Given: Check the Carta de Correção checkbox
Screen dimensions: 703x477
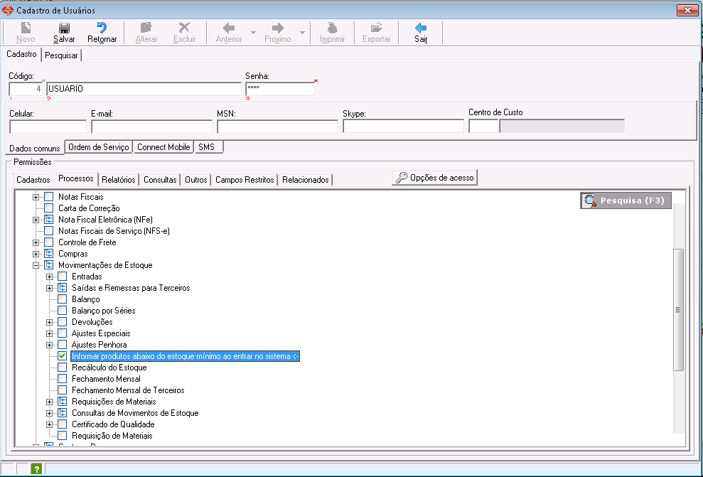Looking at the screenshot, I should coord(49,208).
